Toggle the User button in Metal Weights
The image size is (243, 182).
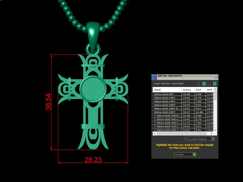(x=211, y=84)
